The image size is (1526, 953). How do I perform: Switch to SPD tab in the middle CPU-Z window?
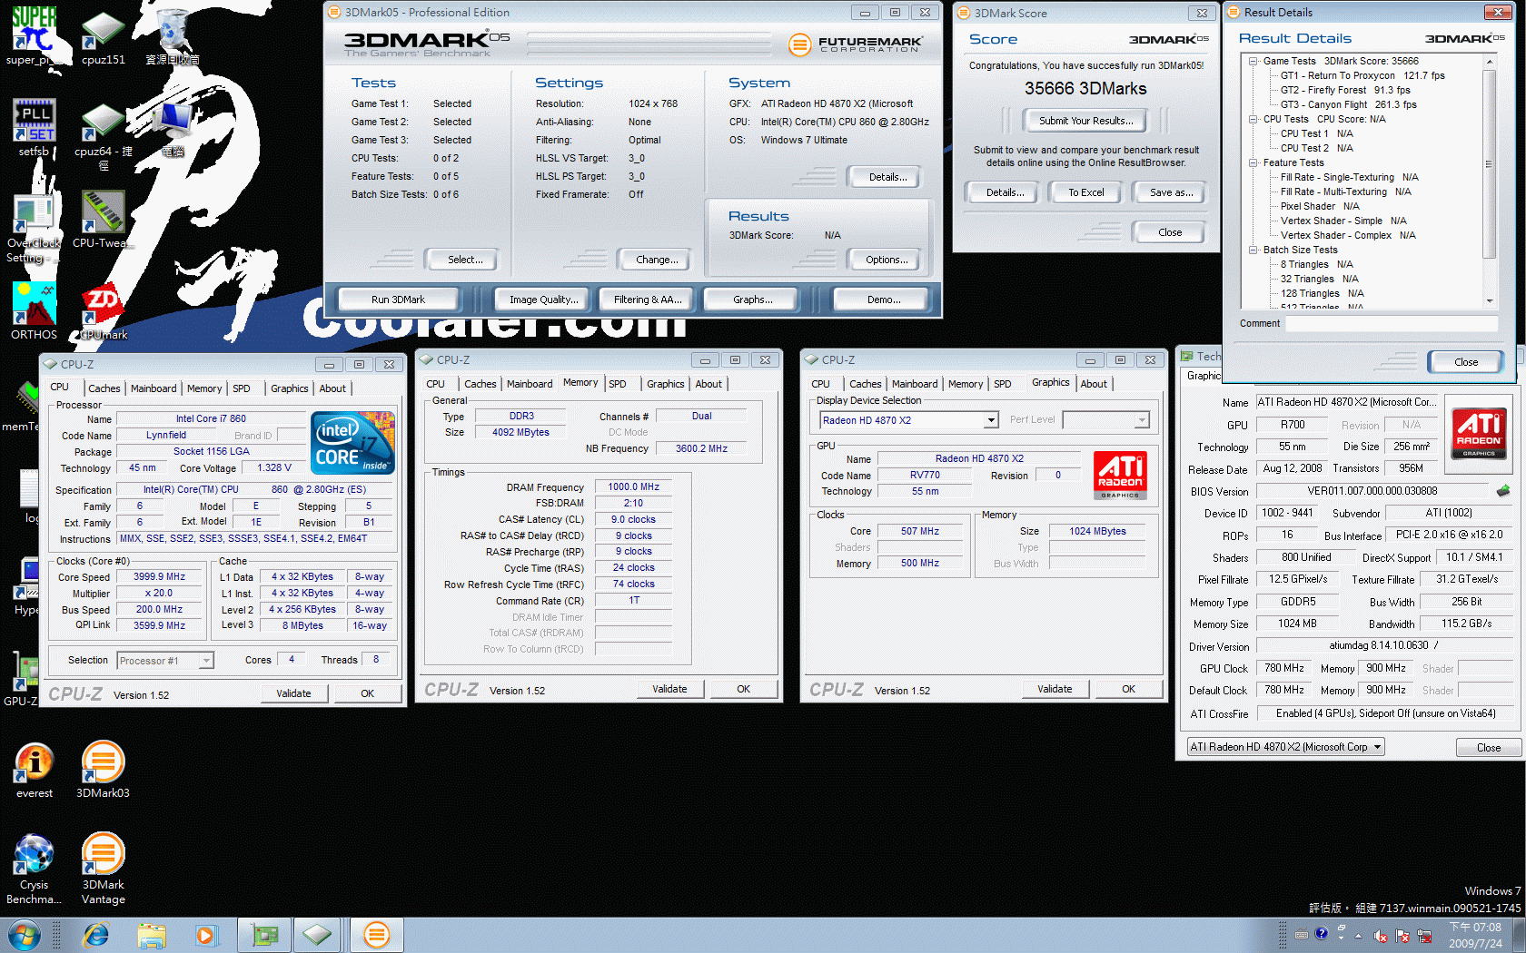(x=618, y=384)
